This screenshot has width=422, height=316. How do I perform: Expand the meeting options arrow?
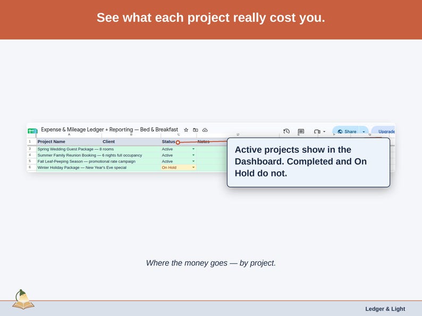click(x=324, y=131)
